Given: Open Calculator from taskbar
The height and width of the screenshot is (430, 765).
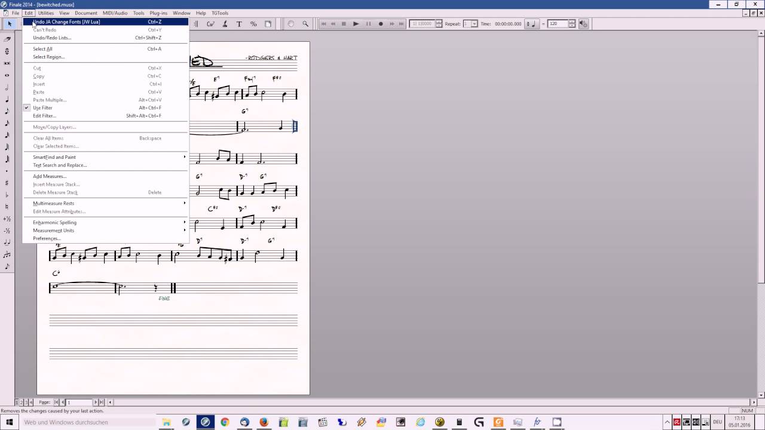Looking at the screenshot, I should [459, 422].
